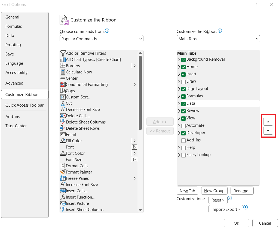
Task: Click the All Chart Types command icon
Action: [x=63, y=59]
